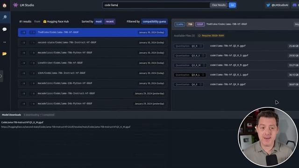Click the 38.87 GB size label
The image size is (299, 168).
[293, 84]
